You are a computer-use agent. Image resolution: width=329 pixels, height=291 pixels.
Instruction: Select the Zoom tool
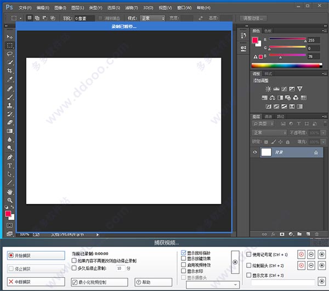9,200
